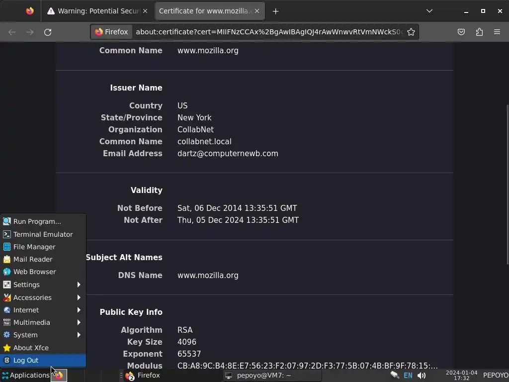Click the network connection tray icon
Image resolution: width=509 pixels, height=382 pixels.
[x=395, y=375]
